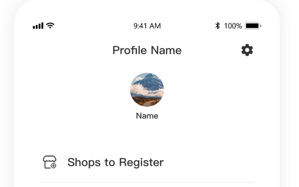Click the battery indicator icon

point(253,26)
